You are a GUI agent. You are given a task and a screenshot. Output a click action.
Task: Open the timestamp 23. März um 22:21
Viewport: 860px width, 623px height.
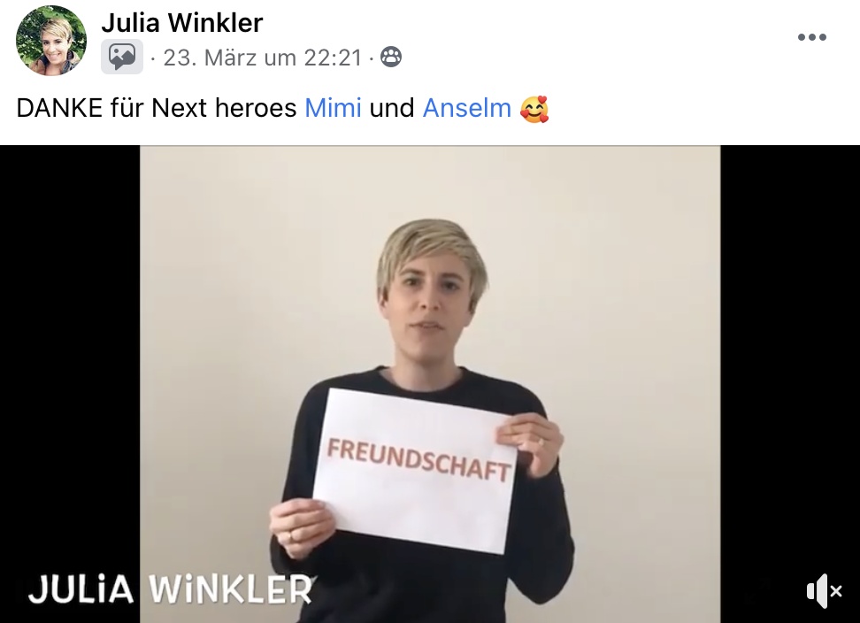[x=263, y=58]
